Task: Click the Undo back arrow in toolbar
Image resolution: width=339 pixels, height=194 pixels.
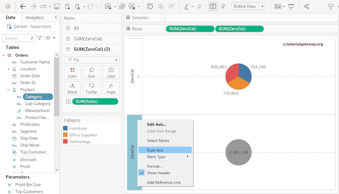Action: pyautogui.click(x=23, y=6)
